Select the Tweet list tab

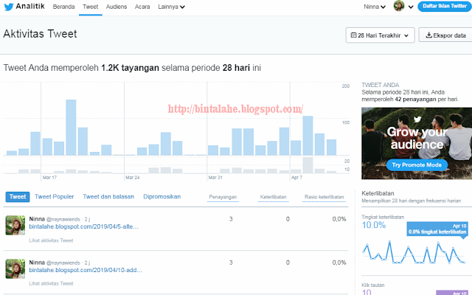[x=18, y=197]
